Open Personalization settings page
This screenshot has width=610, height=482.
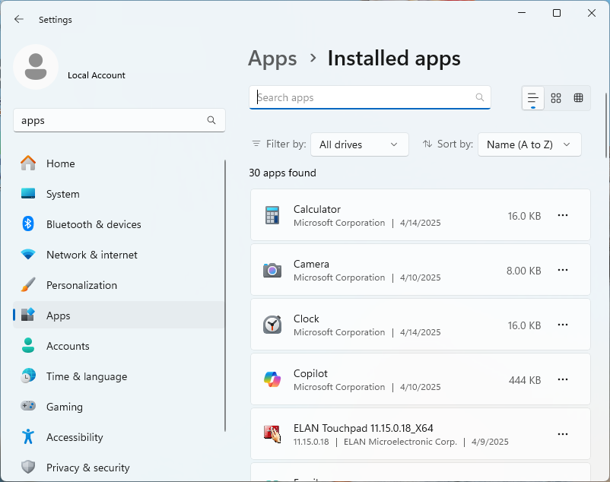pyautogui.click(x=81, y=285)
